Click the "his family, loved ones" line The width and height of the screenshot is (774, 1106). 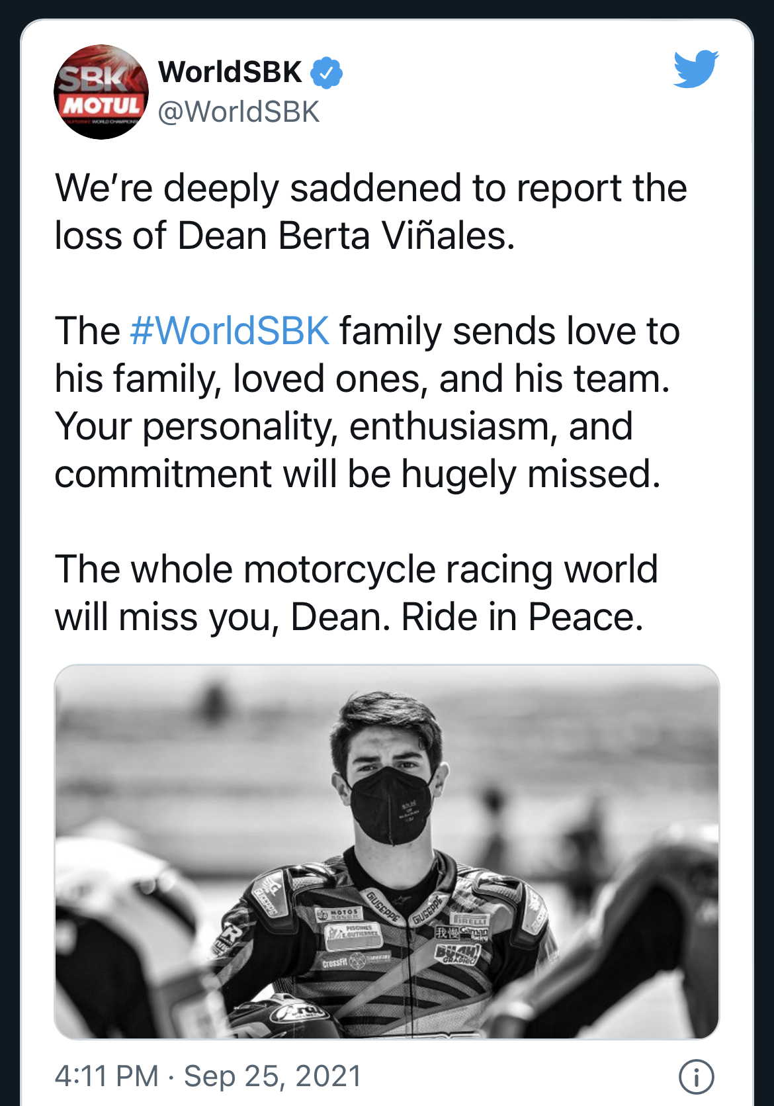click(361, 379)
